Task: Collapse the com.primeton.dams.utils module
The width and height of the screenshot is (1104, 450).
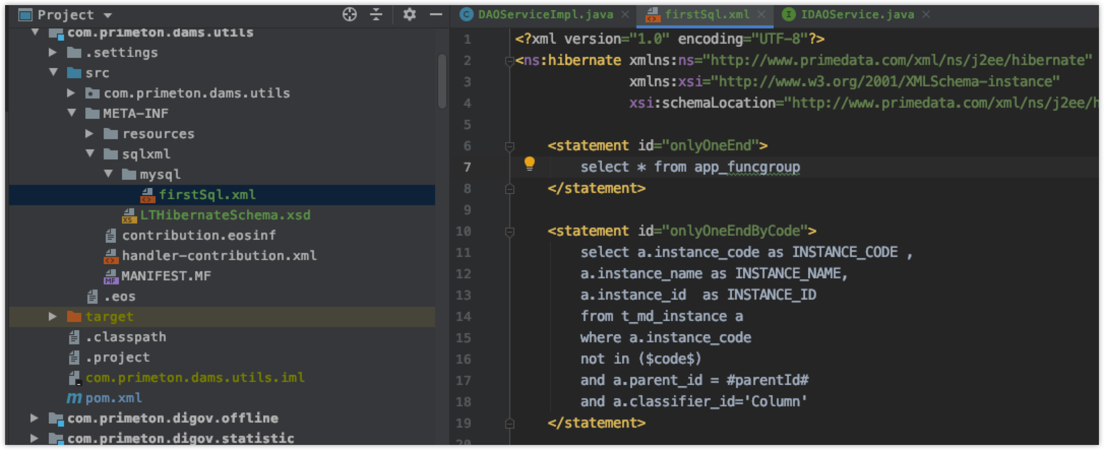Action: pos(35,32)
